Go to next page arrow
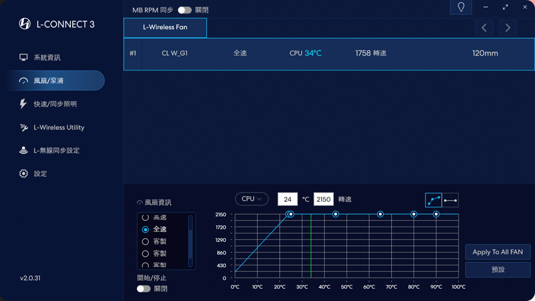This screenshot has width=535, height=301. [508, 28]
